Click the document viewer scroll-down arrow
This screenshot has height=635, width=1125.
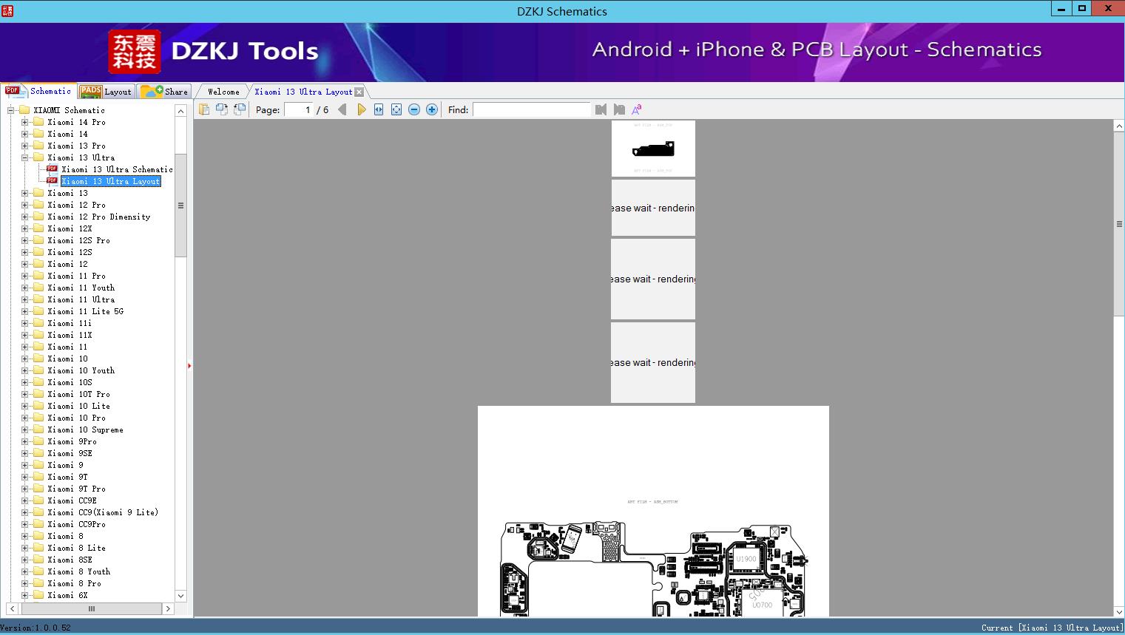click(1119, 611)
